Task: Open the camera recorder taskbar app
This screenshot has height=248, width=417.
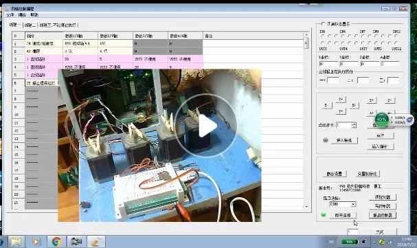Action: coord(76,242)
